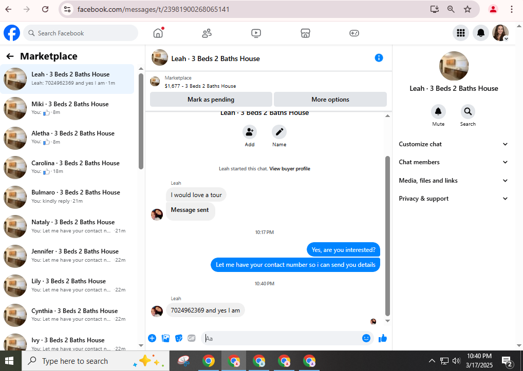
Task: Click Leah's avatar beside phone number message
Action: [x=157, y=311]
